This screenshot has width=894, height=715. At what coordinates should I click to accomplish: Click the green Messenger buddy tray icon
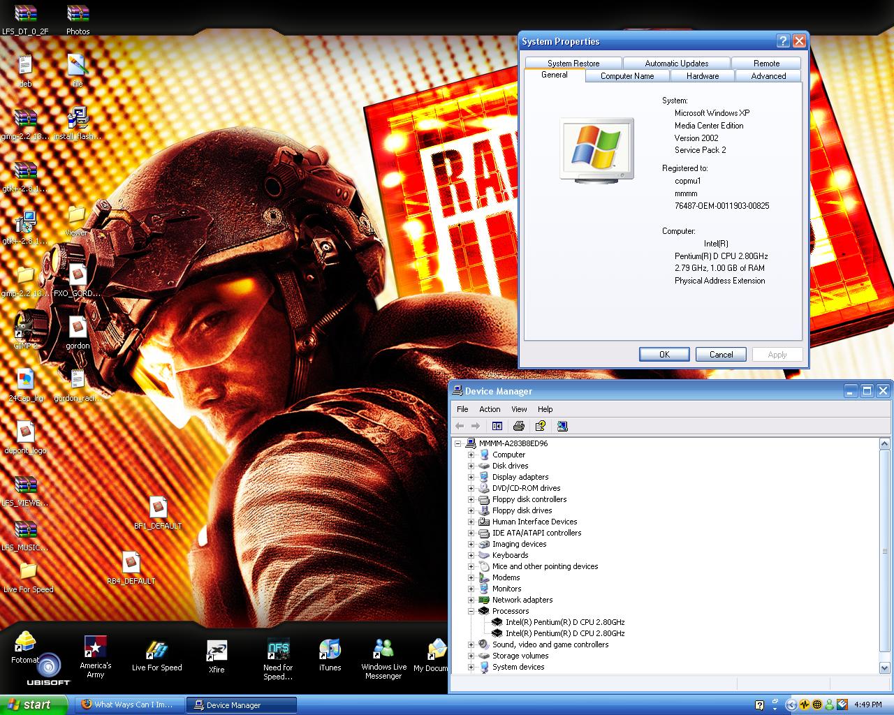(x=830, y=705)
